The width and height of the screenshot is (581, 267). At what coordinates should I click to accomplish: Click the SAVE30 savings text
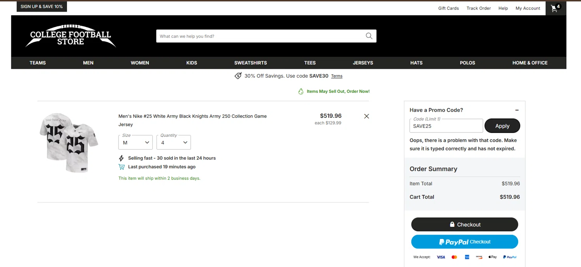pyautogui.click(x=286, y=76)
